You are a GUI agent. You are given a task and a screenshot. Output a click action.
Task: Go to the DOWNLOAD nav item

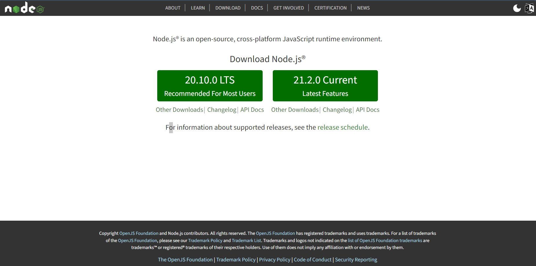click(x=228, y=8)
